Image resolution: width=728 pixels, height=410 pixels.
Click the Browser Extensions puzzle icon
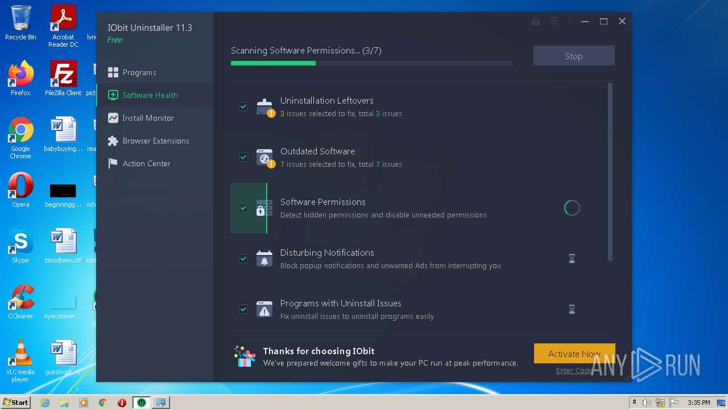coord(113,141)
